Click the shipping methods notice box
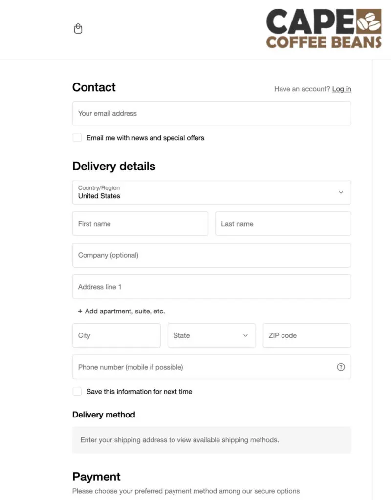The image size is (391, 500). coord(211,440)
